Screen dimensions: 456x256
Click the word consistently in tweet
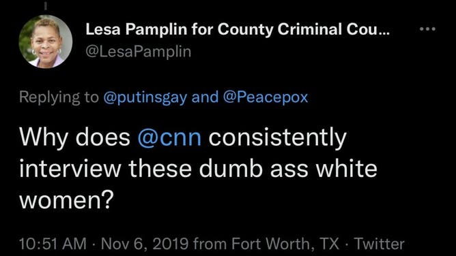277,138
